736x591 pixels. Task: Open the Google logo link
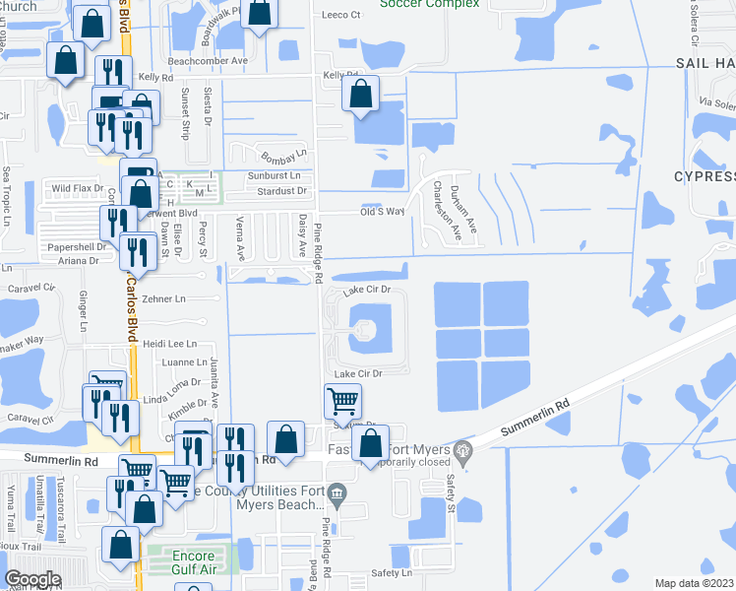click(32, 580)
